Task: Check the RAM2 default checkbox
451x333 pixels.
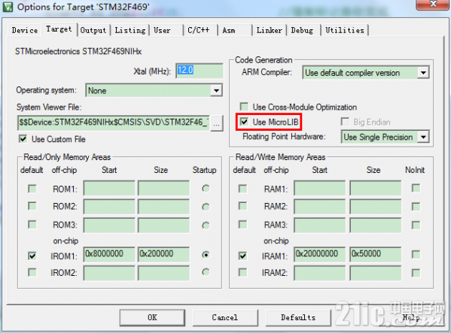Action: 242,206
